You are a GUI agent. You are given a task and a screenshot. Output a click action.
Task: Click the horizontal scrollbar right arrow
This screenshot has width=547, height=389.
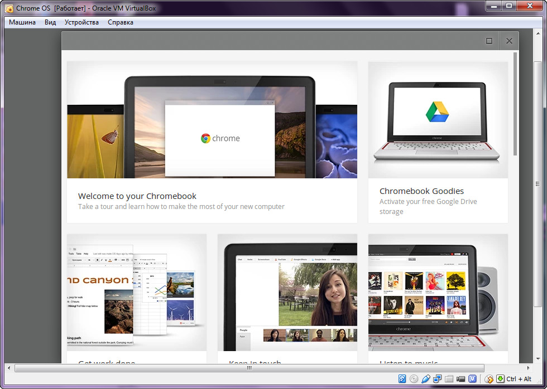click(528, 368)
